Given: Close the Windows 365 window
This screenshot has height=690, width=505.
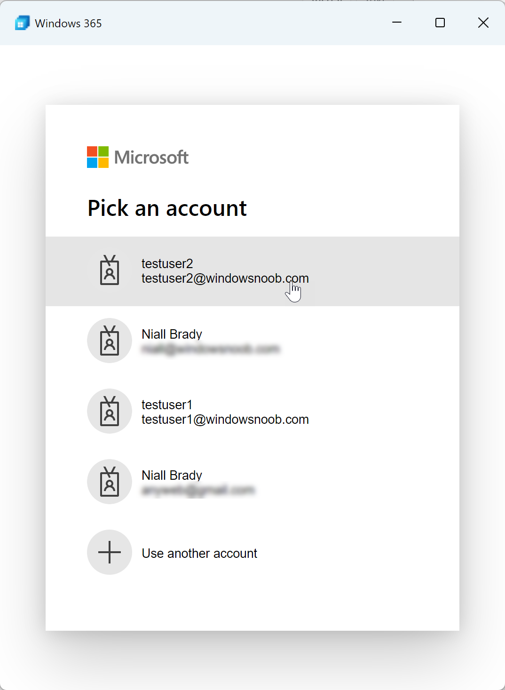Looking at the screenshot, I should point(483,23).
